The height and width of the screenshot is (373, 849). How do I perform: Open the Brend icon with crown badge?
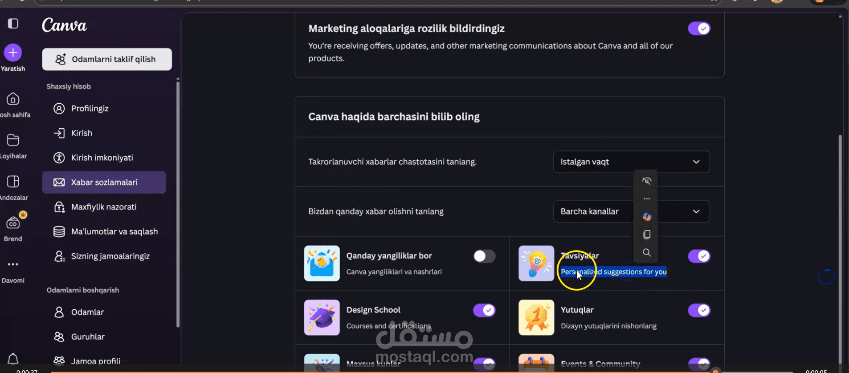13,223
